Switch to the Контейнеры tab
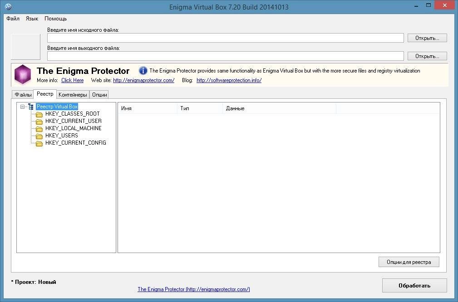The width and height of the screenshot is (458, 302). click(73, 95)
